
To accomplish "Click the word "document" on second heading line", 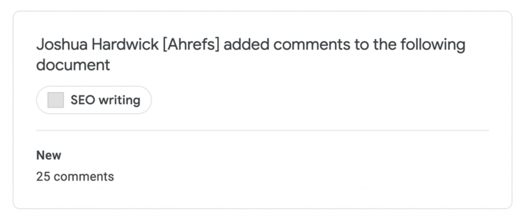I will pos(73,65).
